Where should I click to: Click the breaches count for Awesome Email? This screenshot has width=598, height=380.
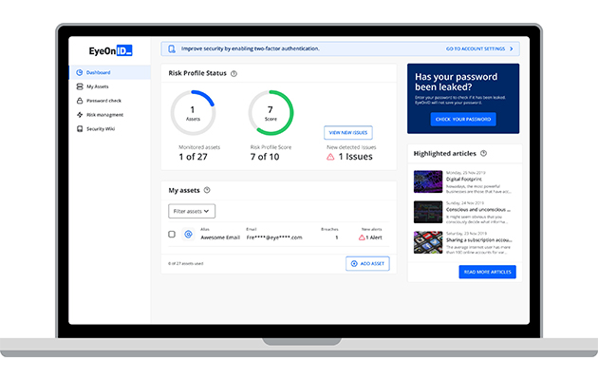pyautogui.click(x=336, y=237)
